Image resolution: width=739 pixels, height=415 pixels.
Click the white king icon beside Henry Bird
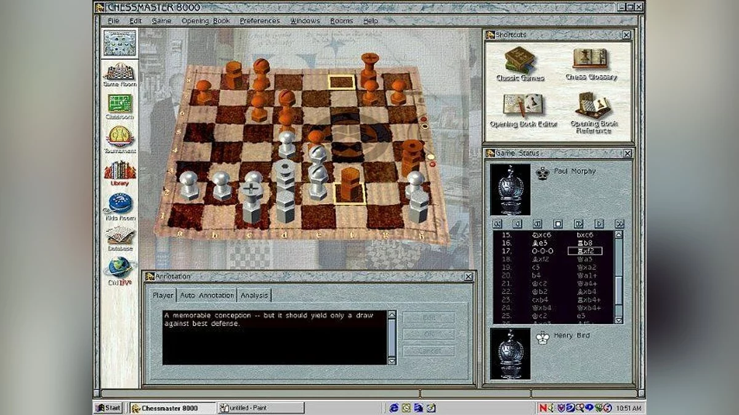543,338
